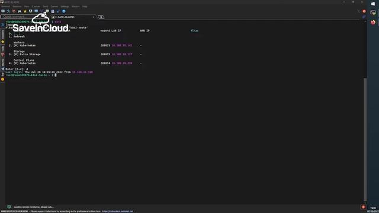The width and height of the screenshot is (379, 213).
Task: Click the yellow star Sessions toolbar icon
Action: 25,11
